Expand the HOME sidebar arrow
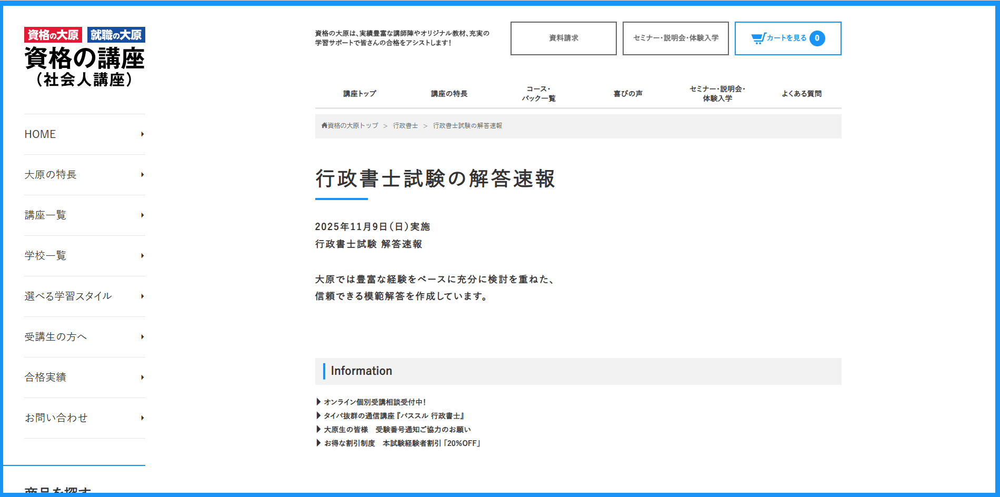 [x=142, y=134]
